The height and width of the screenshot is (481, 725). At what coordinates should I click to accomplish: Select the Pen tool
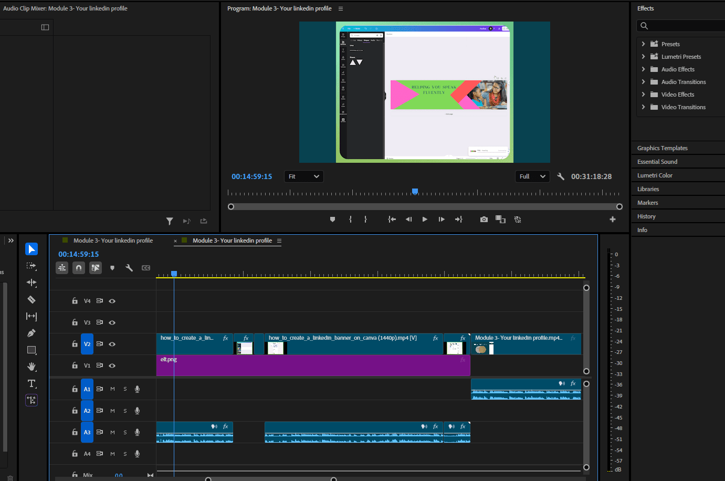click(31, 333)
